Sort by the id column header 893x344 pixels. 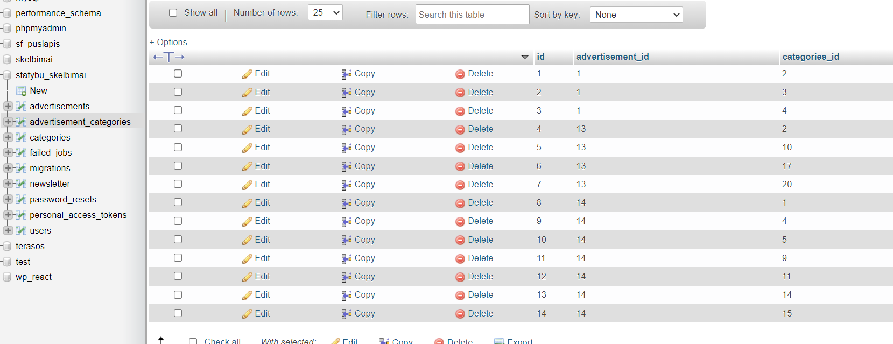pos(540,57)
